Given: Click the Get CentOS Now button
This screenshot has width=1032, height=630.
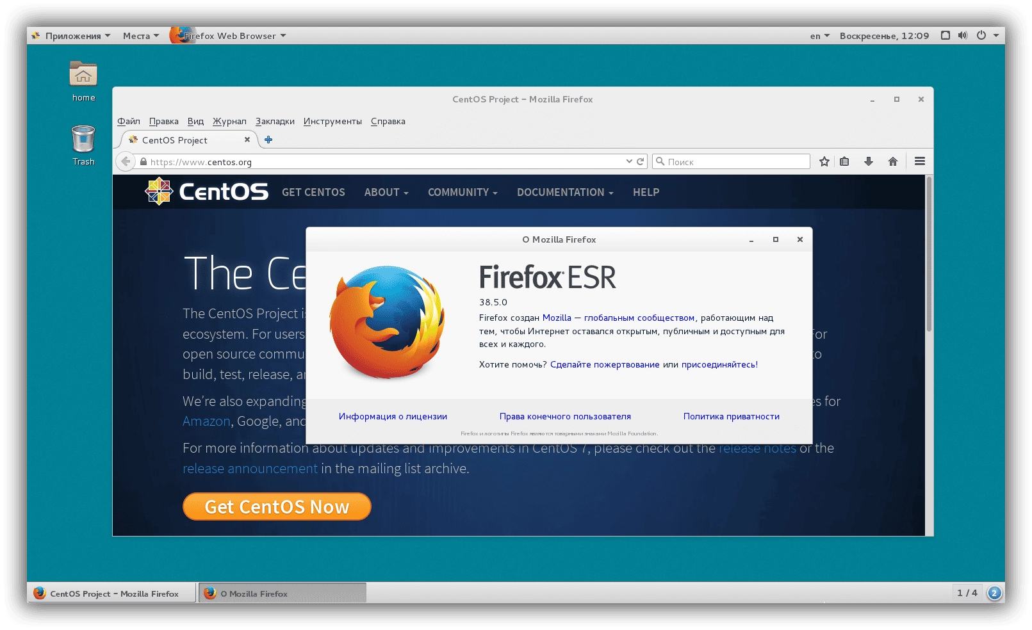Looking at the screenshot, I should 277,506.
